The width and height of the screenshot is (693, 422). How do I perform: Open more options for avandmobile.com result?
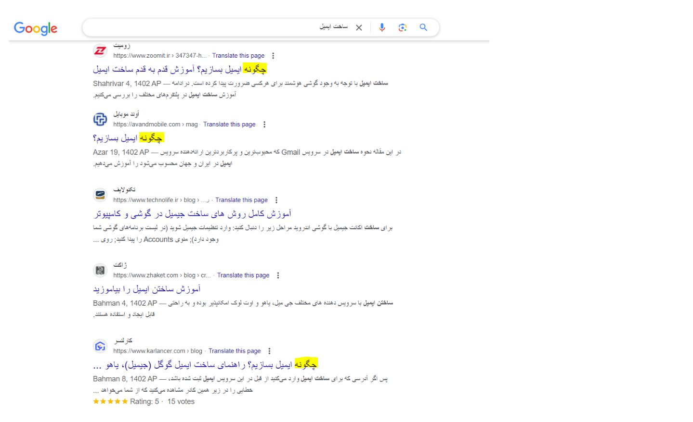click(264, 124)
